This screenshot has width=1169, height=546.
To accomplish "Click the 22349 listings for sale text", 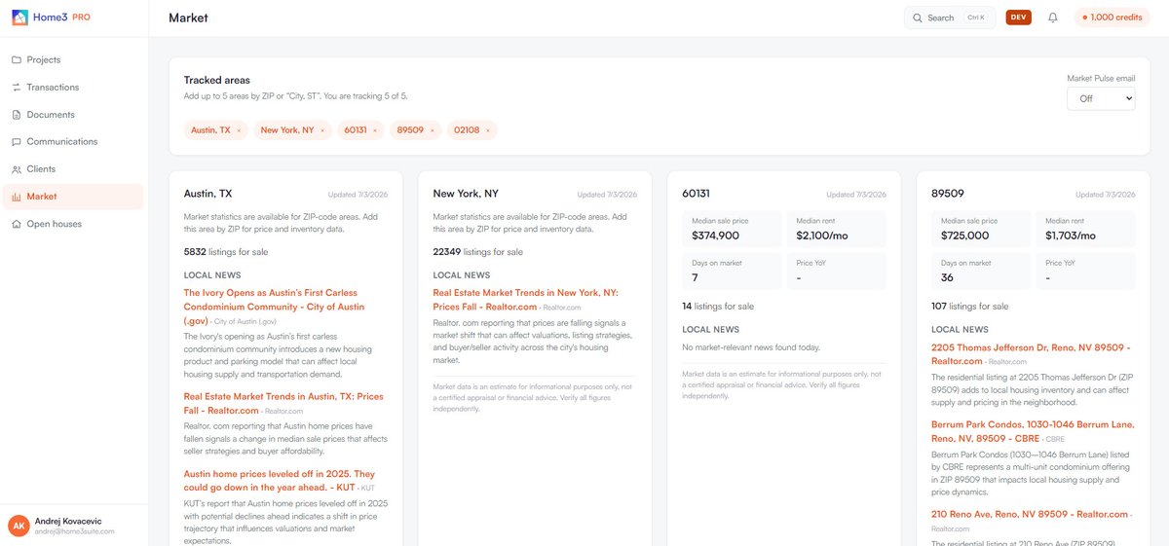I will pyautogui.click(x=478, y=252).
